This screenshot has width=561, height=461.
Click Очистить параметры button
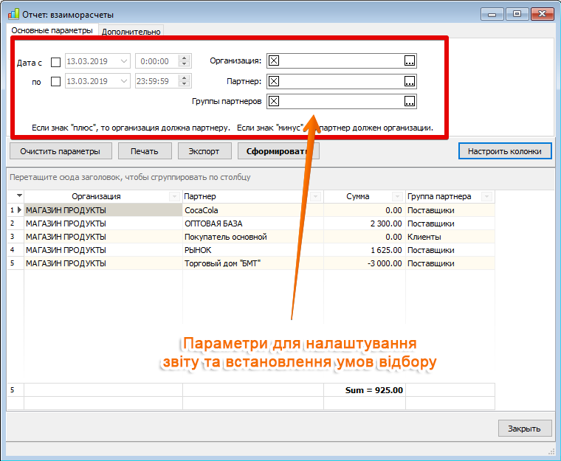pyautogui.click(x=61, y=151)
